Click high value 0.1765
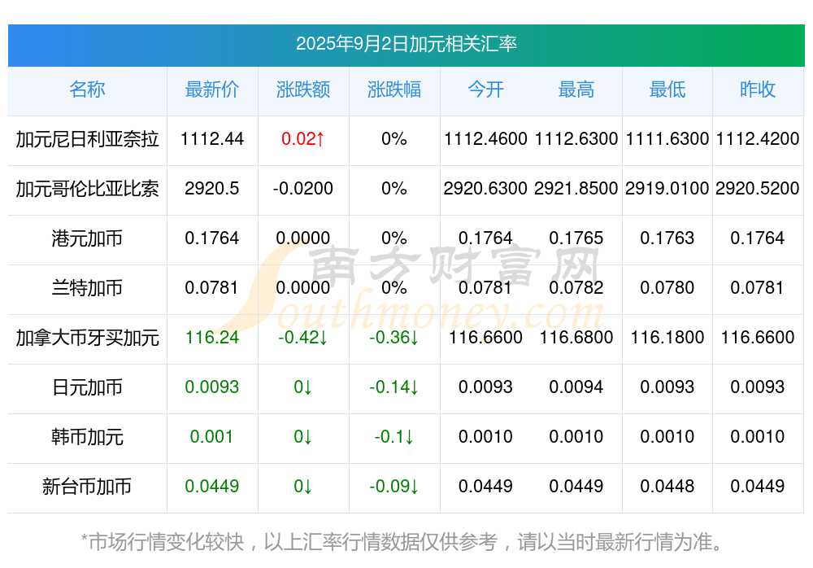This screenshot has width=813, height=568. coord(576,238)
